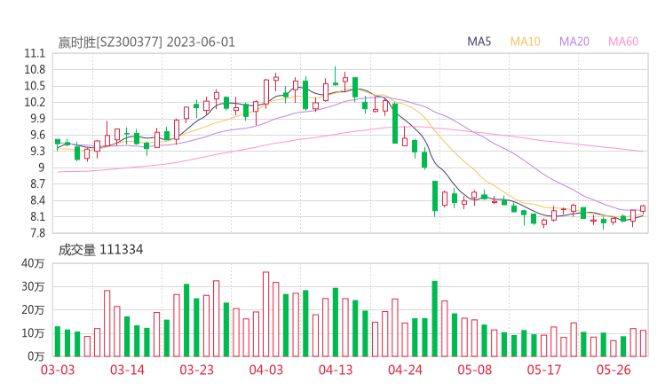Click the 10万 volume axis value
Screen dimensions: 657x390
(x=33, y=333)
